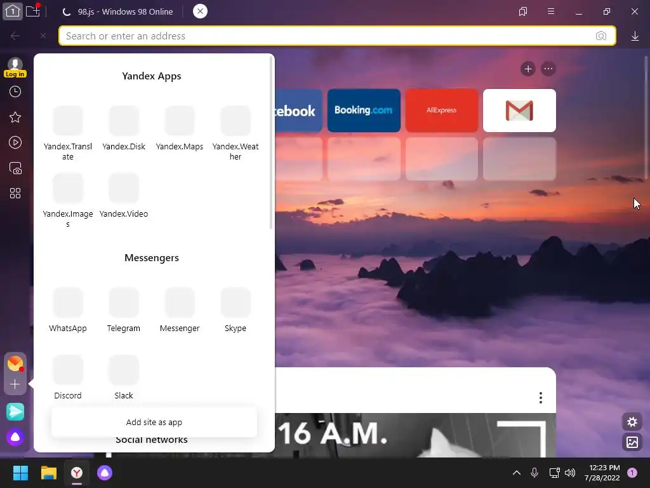
Task: Open File Explorer from taskbar
Action: coord(48,473)
